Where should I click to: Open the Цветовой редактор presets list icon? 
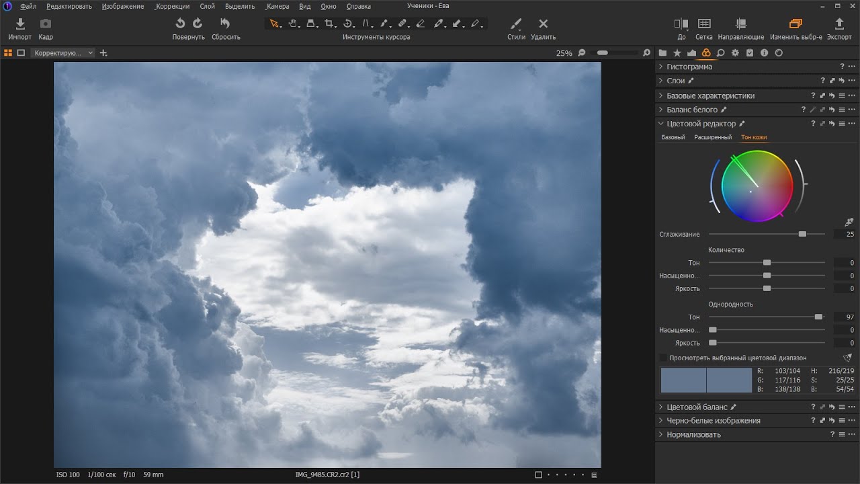point(841,124)
